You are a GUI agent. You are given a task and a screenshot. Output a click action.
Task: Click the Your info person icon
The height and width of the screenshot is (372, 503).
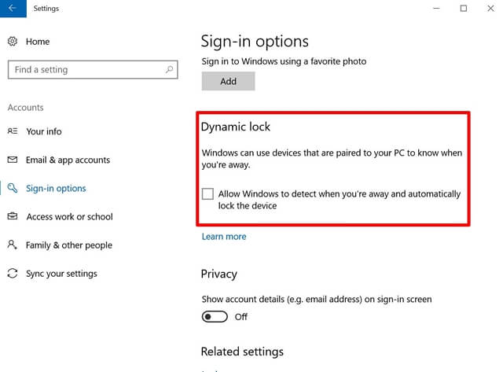(13, 131)
